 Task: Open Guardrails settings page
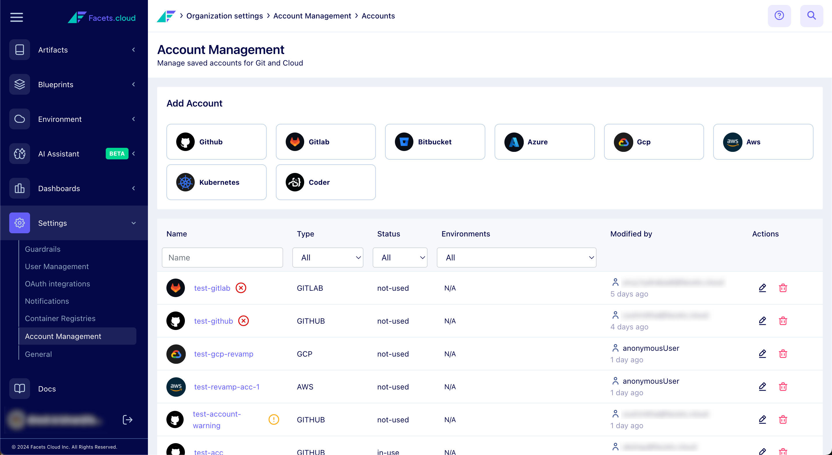[43, 249]
